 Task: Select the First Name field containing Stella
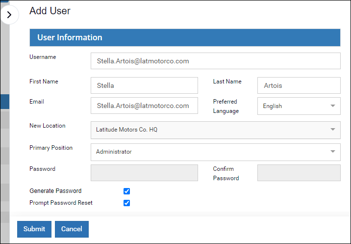point(144,85)
